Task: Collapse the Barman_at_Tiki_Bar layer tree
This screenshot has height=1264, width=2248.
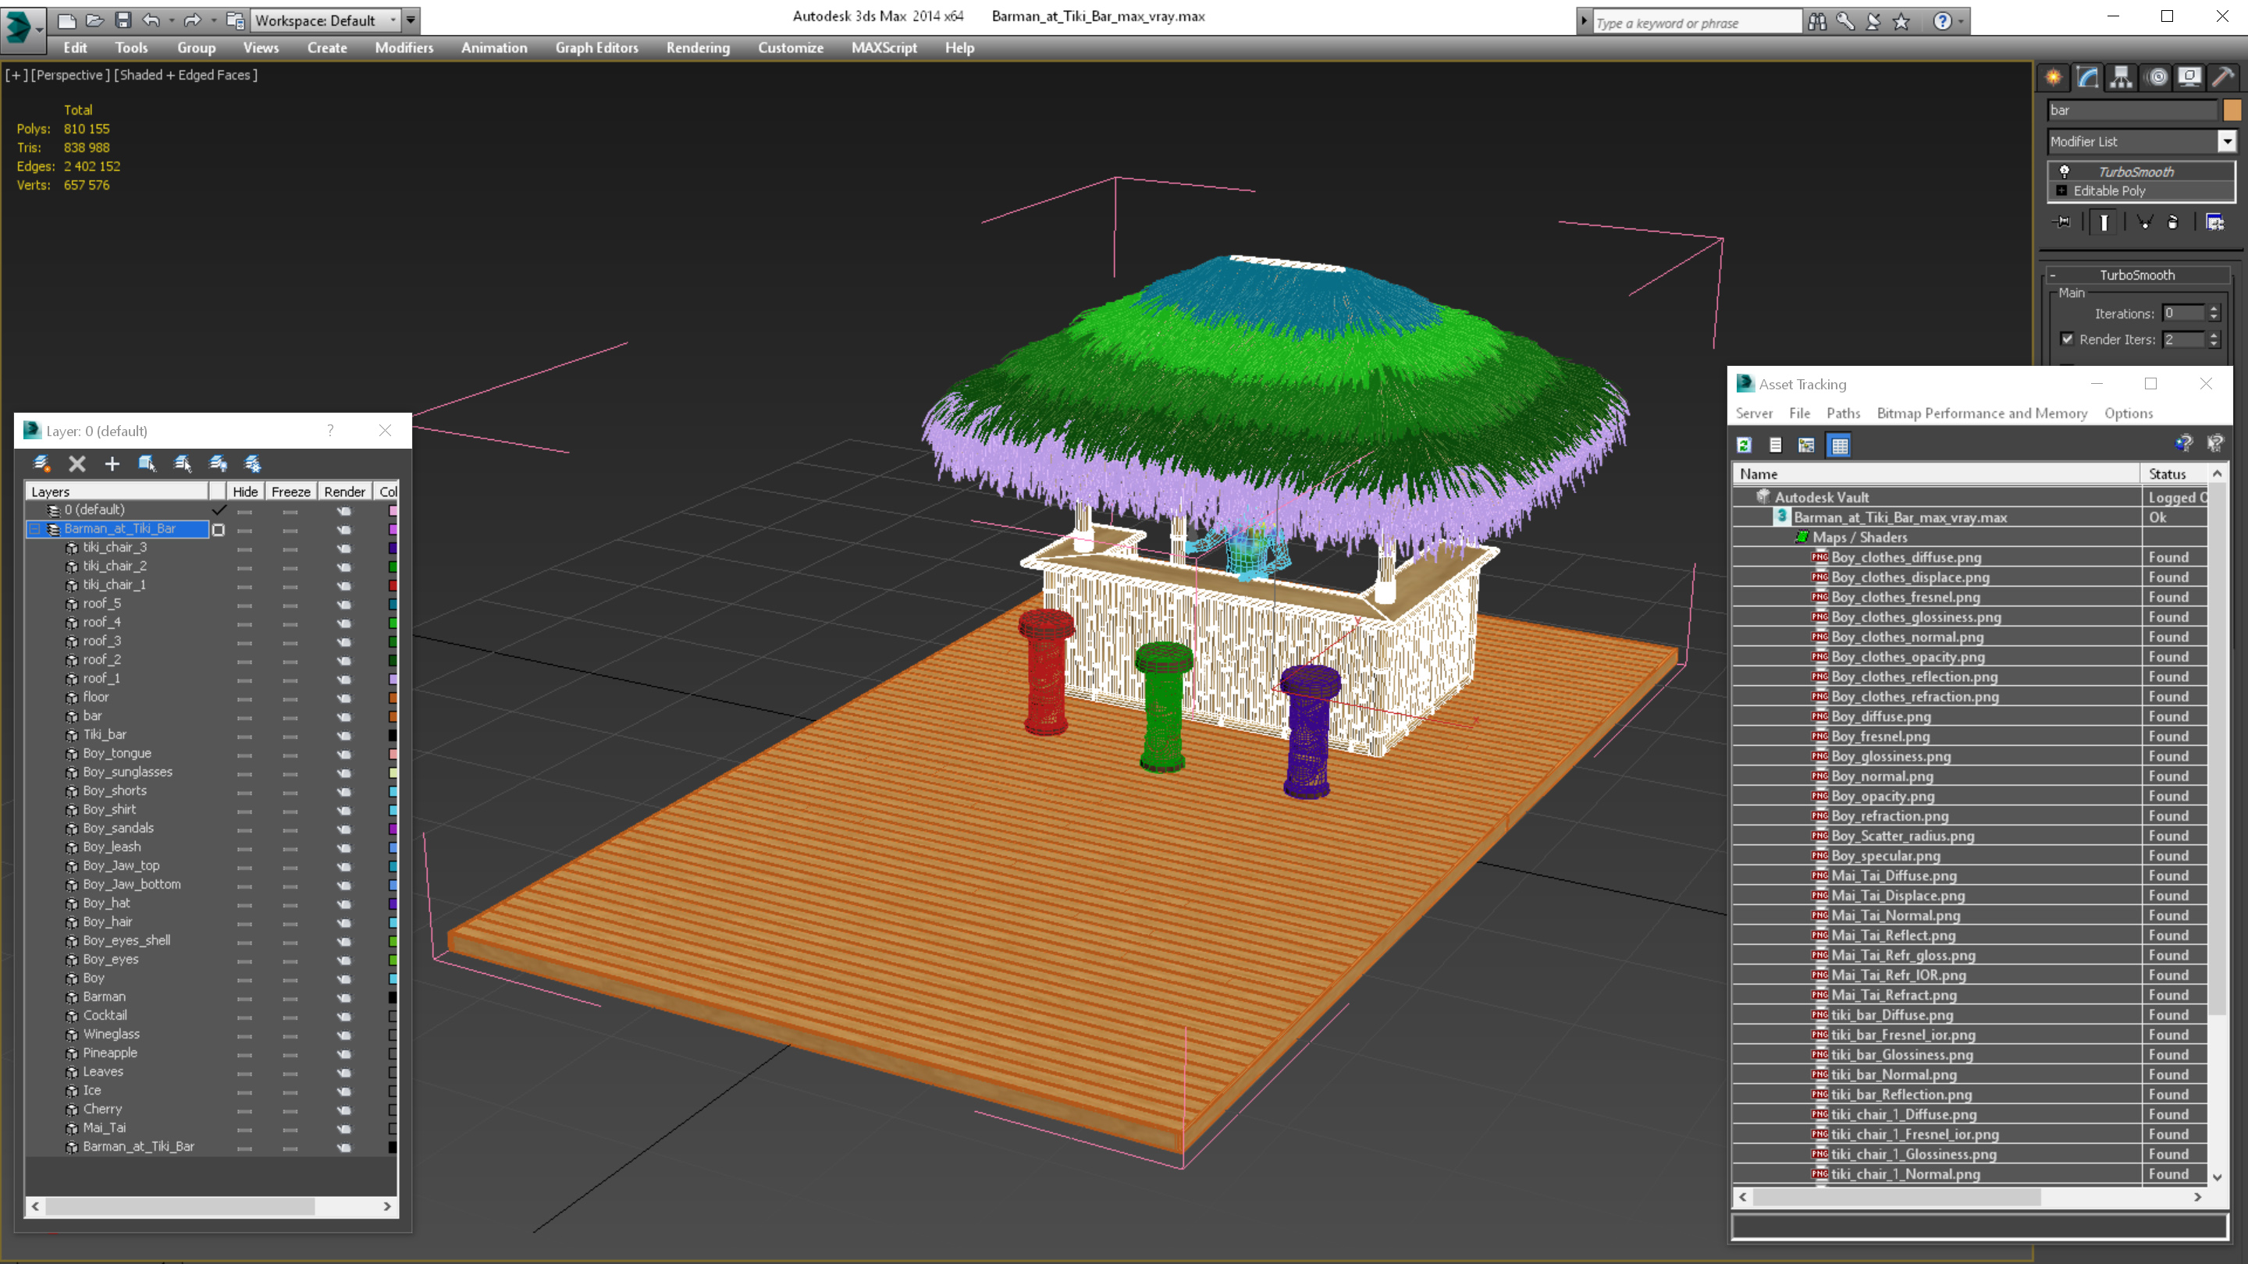Action: click(x=35, y=530)
